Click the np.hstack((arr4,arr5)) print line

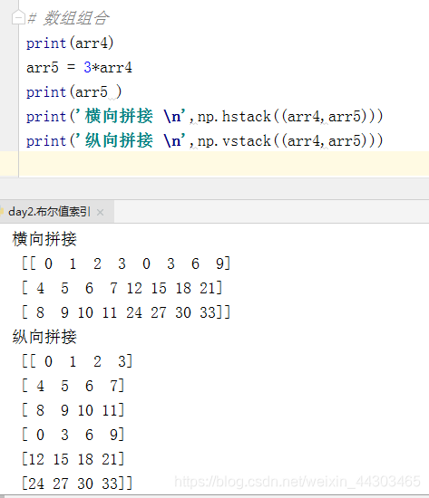pyautogui.click(x=204, y=116)
